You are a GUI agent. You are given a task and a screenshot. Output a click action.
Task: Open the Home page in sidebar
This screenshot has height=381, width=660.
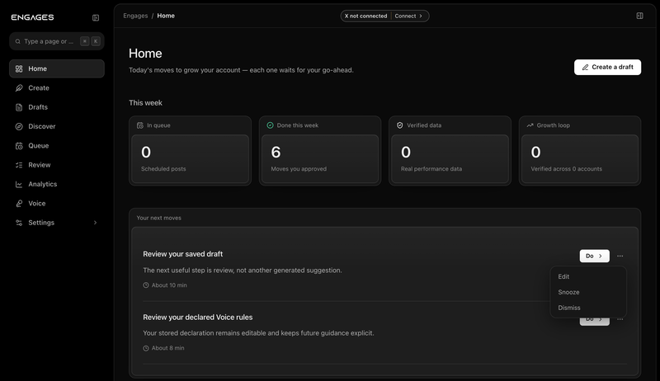(x=57, y=68)
